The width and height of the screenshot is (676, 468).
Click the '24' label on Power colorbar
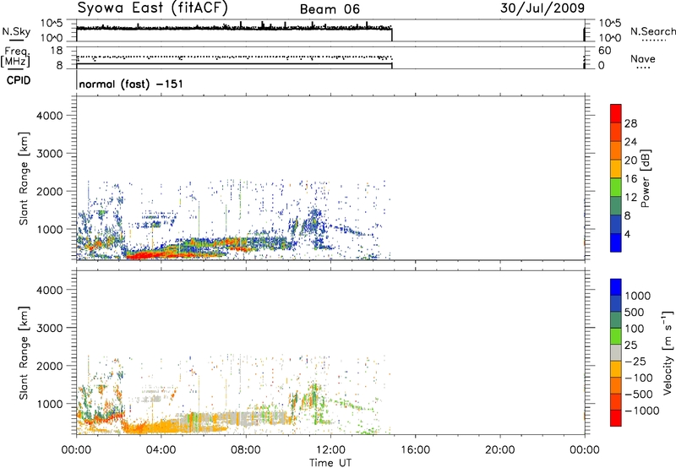630,142
